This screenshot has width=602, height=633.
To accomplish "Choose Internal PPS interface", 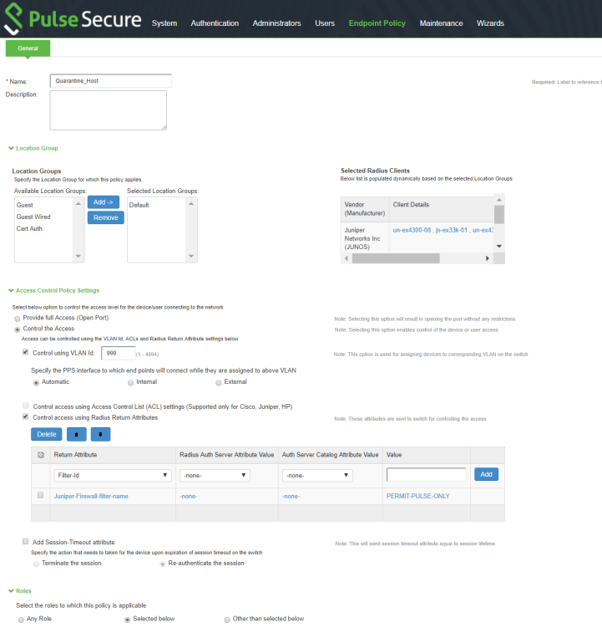I will click(130, 383).
